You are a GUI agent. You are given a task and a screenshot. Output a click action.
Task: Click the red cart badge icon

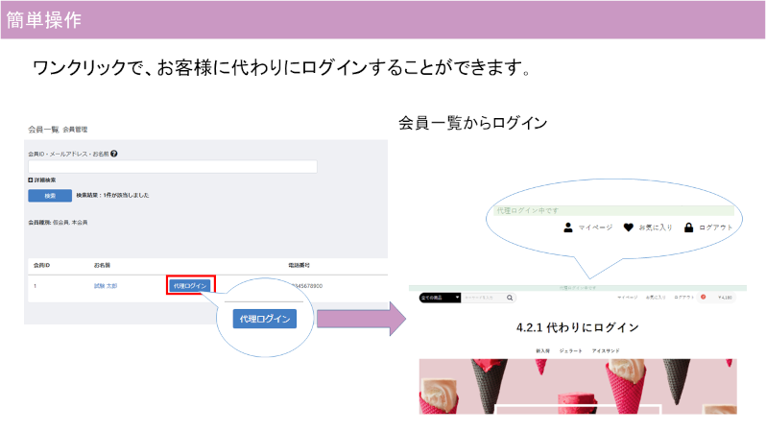click(703, 299)
